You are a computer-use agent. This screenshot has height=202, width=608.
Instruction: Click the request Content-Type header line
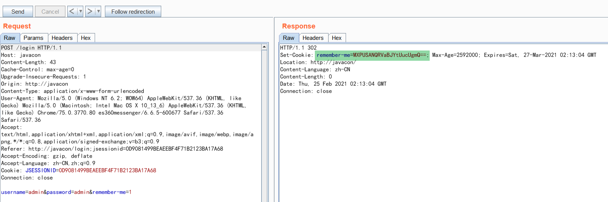point(73,91)
